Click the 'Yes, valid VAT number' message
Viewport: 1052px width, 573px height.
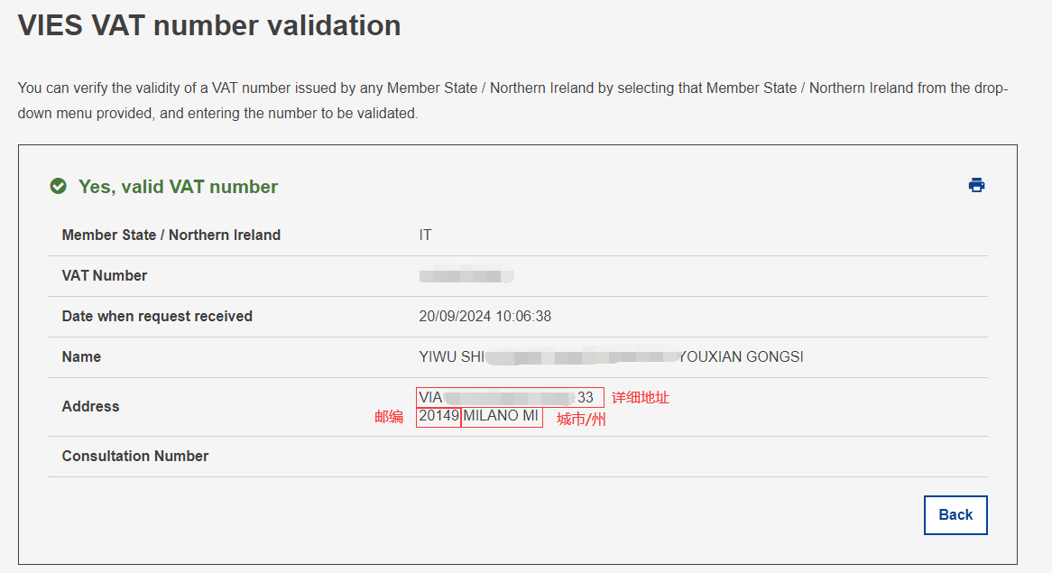pyautogui.click(x=178, y=187)
